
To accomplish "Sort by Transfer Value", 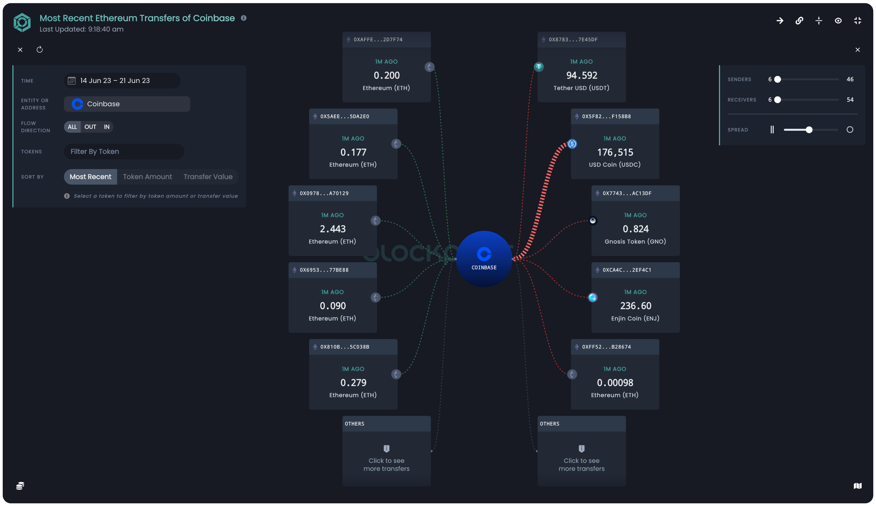I will tap(208, 177).
